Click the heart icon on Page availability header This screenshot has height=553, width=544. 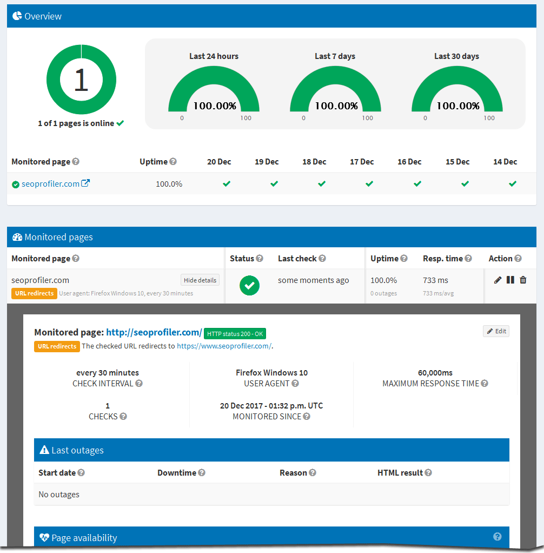43,537
